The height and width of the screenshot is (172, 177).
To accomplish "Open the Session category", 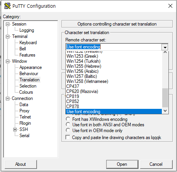I will click(x=19, y=24).
